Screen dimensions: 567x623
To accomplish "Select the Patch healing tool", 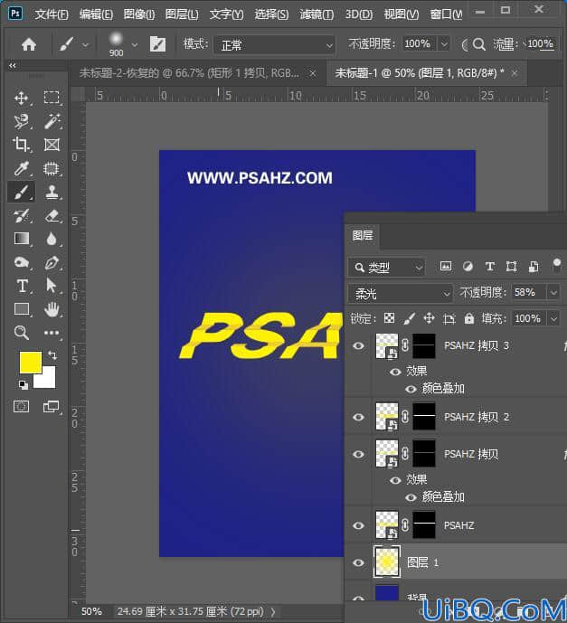I will click(52, 168).
